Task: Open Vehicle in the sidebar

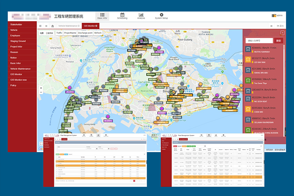Action: tap(22, 30)
